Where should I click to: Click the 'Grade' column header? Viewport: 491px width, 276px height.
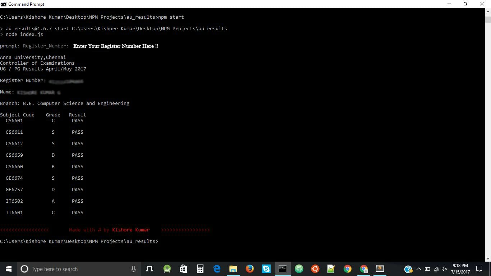53,115
